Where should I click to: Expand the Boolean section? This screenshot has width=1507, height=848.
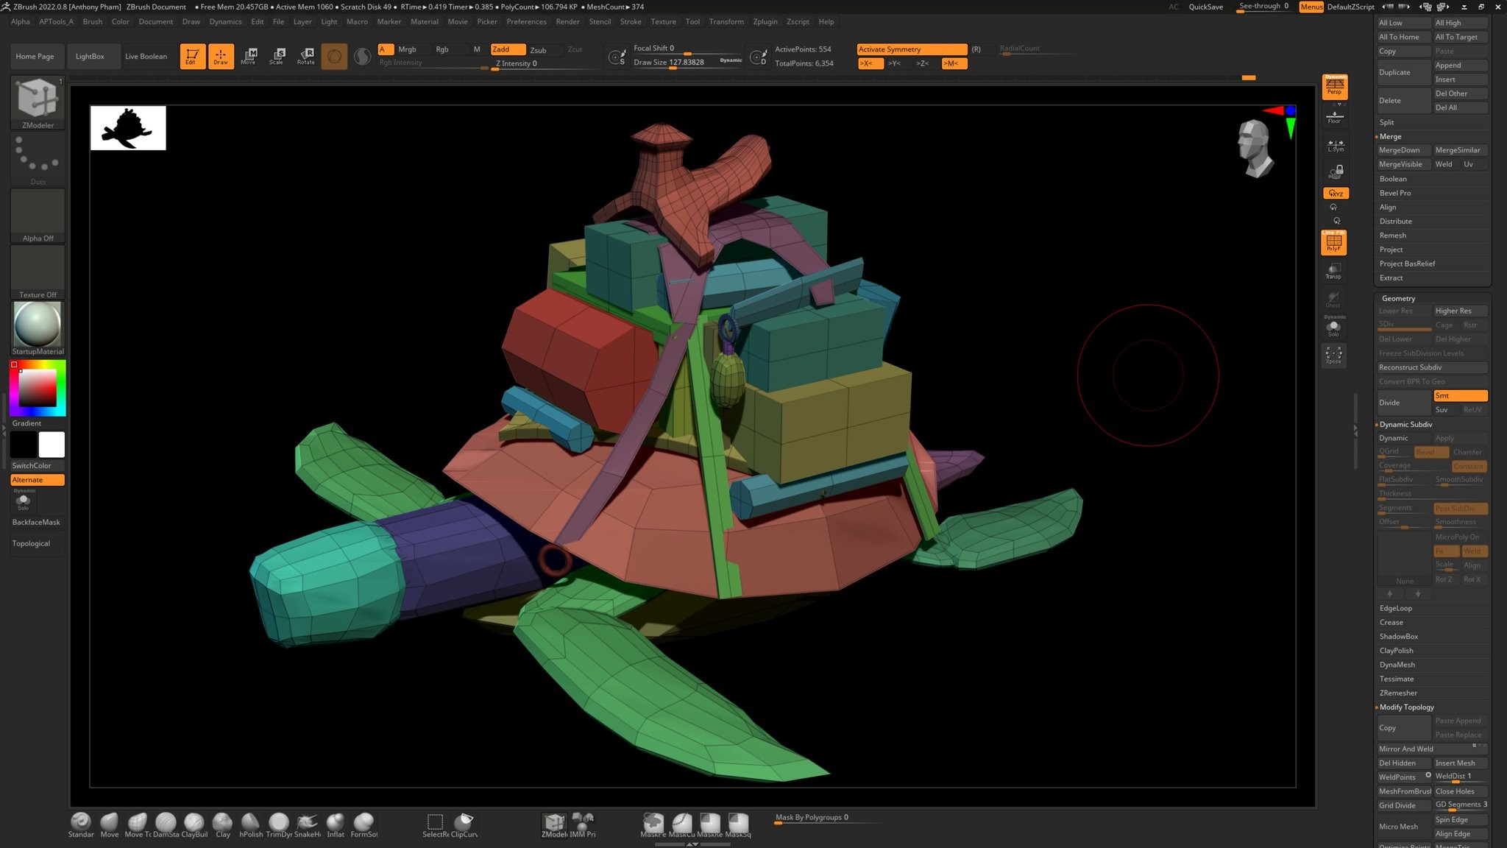pyautogui.click(x=1392, y=179)
